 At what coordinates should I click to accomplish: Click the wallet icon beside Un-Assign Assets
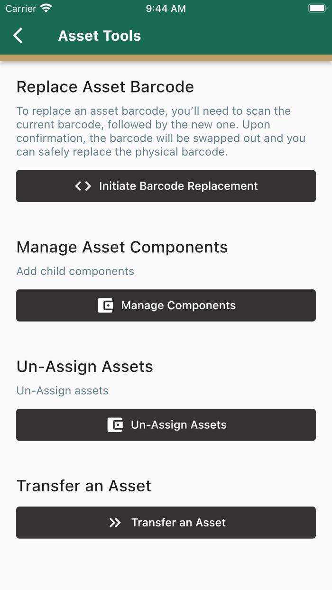[115, 425]
